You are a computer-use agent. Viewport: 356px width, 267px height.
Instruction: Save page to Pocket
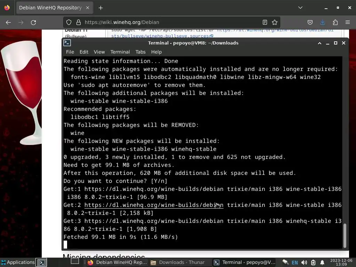click(310, 22)
